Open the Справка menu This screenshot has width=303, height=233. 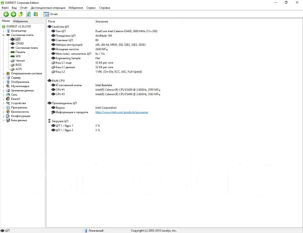click(x=105, y=8)
